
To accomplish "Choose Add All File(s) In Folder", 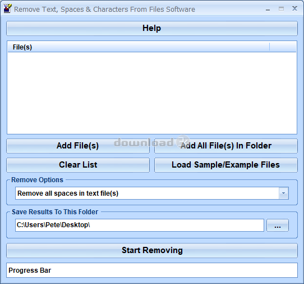I will pos(226,146).
